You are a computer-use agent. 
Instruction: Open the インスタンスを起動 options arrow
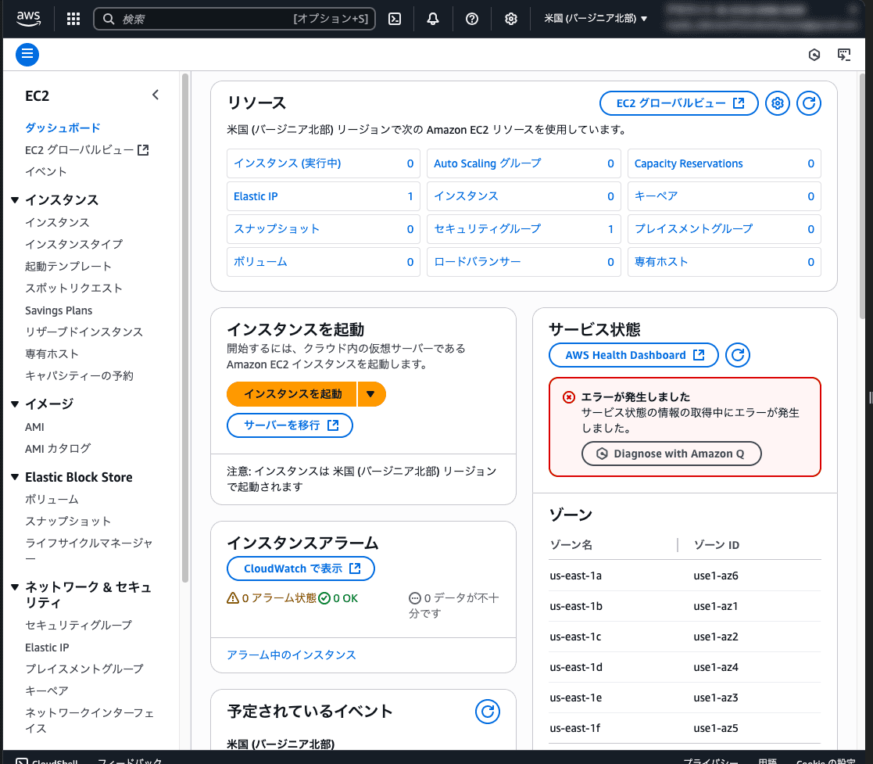(371, 394)
